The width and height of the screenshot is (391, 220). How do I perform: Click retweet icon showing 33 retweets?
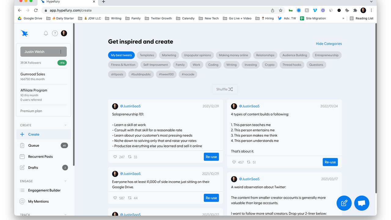click(130, 157)
